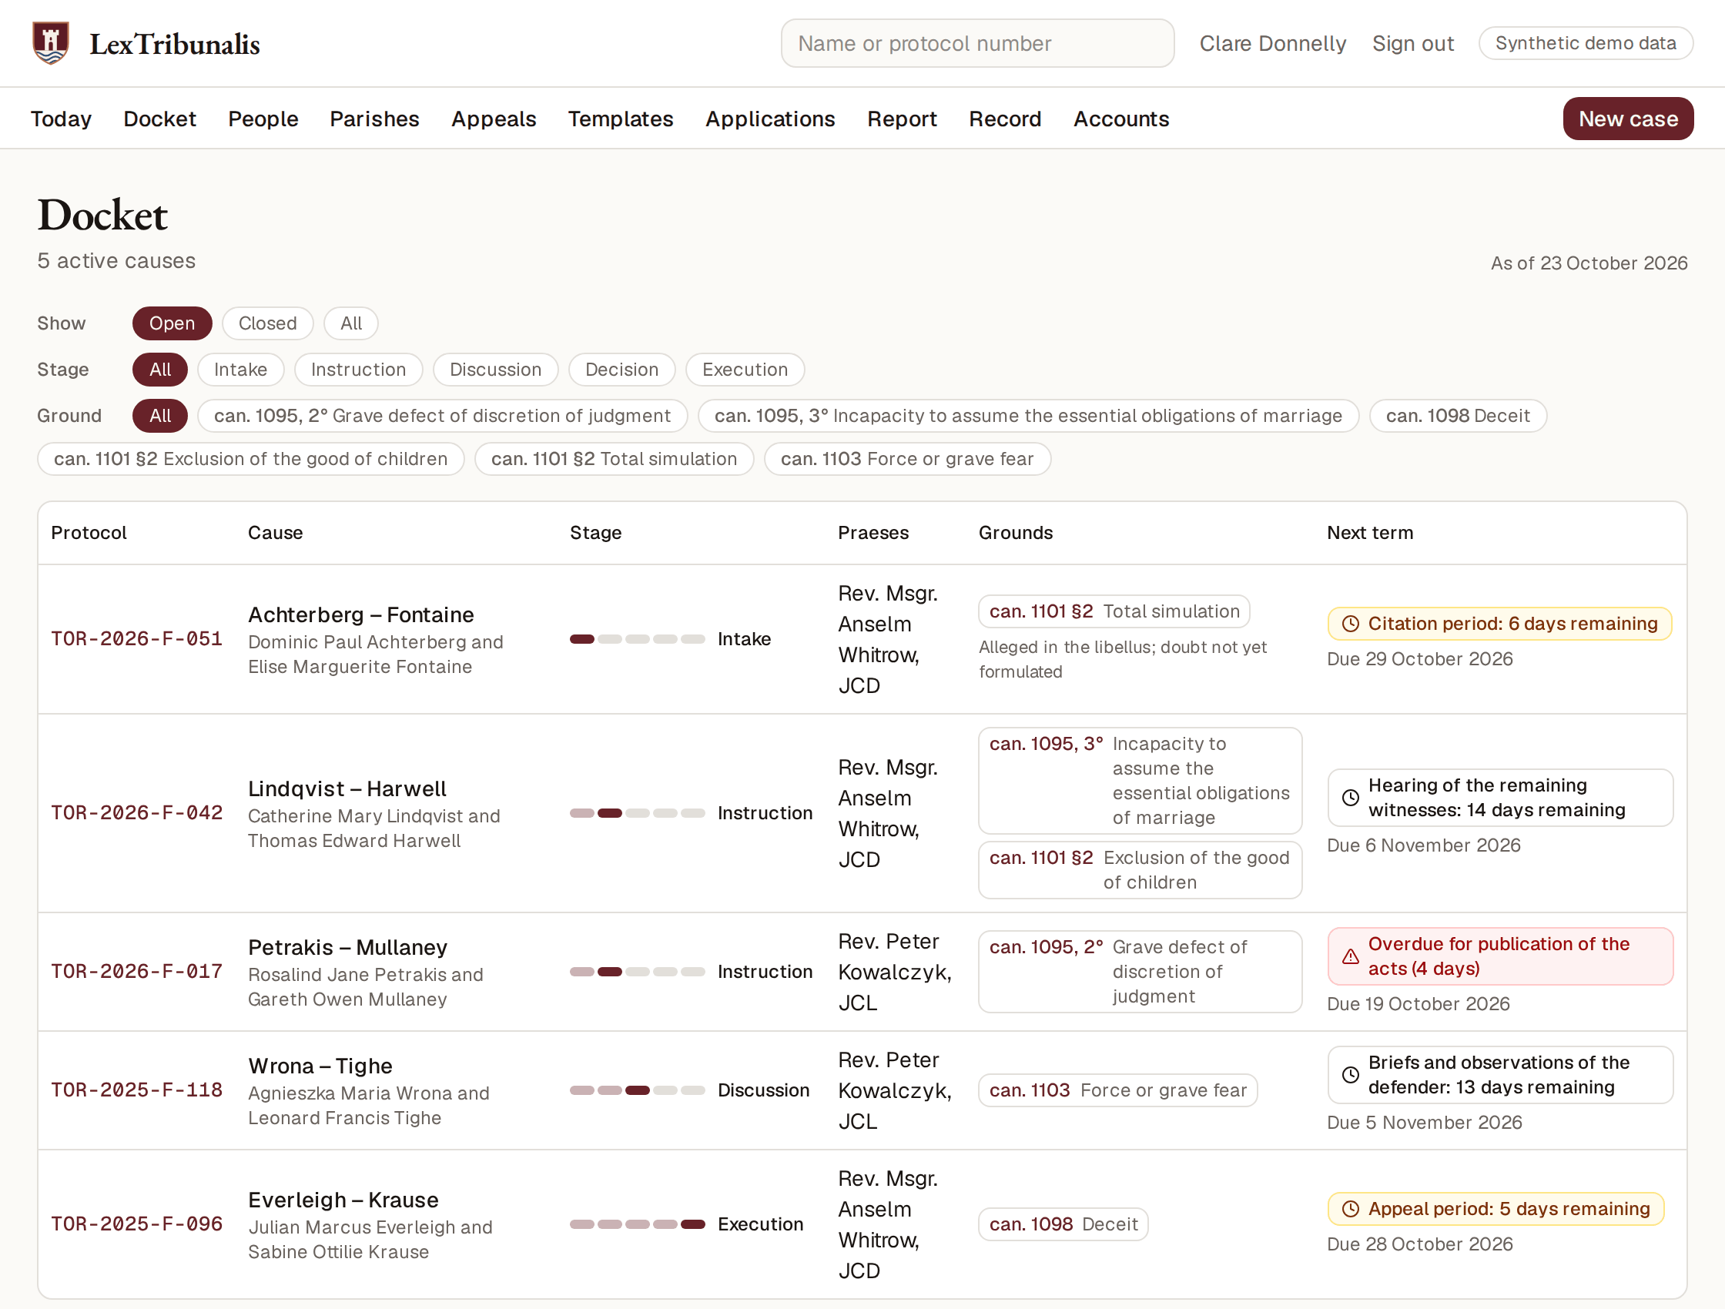Open the Petrakis – Mullaney cause
This screenshot has width=1725, height=1309.
click(x=348, y=947)
